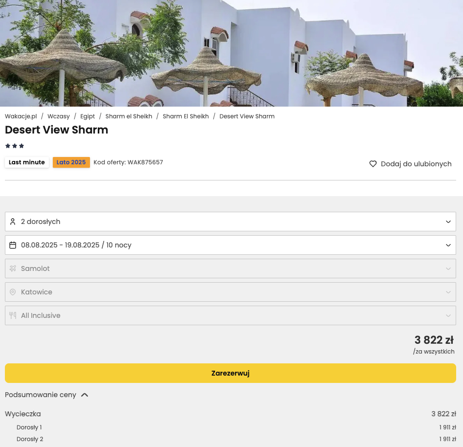Open the Katowice departure city dropdown
This screenshot has width=463, height=447.
click(230, 292)
